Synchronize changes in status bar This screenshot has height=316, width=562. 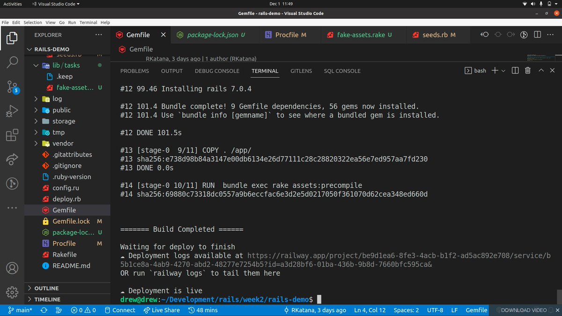44,310
